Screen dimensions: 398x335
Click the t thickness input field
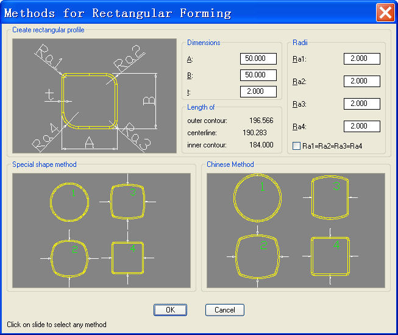[x=258, y=91]
